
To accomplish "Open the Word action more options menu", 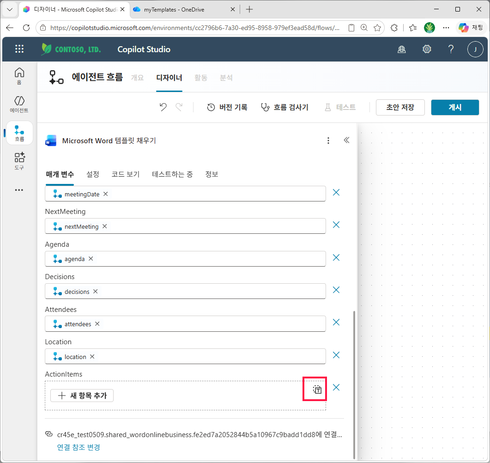I will click(x=328, y=140).
